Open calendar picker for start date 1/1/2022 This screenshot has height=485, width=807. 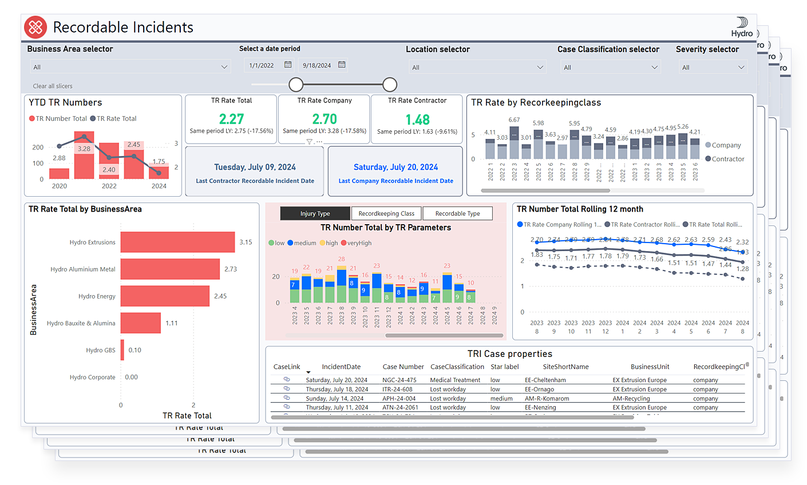(288, 65)
